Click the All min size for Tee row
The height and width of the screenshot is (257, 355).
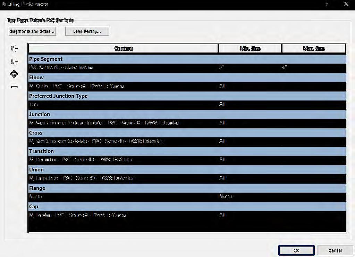tap(250, 105)
